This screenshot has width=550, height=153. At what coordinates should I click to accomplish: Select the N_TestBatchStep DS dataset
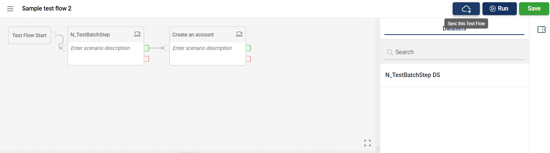tap(413, 75)
